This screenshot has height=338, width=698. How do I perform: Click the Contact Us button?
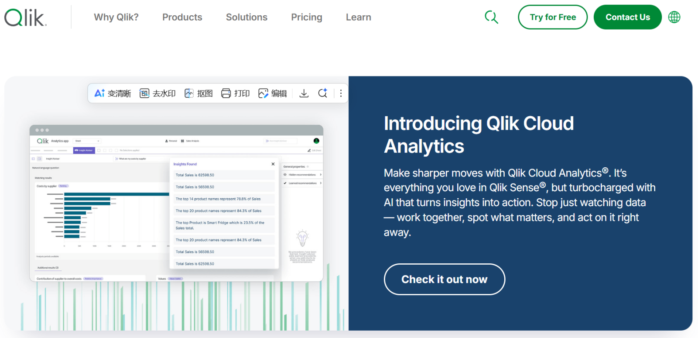(x=628, y=17)
